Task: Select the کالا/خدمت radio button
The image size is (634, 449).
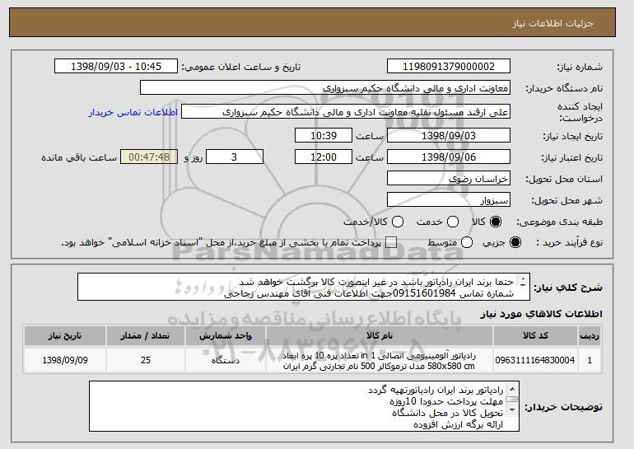Action: click(398, 222)
